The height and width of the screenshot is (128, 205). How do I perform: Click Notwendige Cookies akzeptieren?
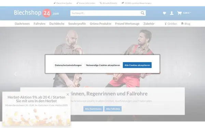pos(103,65)
